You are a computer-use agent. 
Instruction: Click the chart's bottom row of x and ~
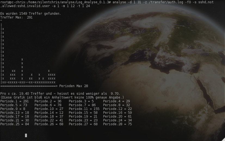pyautogui.click(x=29, y=82)
